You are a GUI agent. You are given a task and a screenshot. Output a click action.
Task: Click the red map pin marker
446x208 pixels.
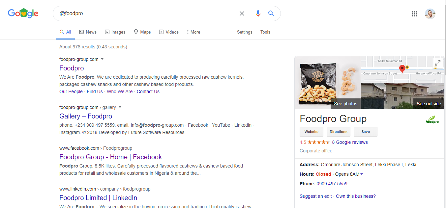tap(402, 69)
